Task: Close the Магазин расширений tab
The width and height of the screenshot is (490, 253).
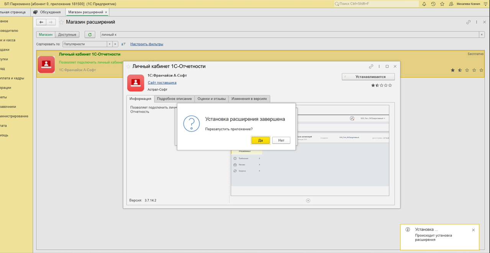Action: click(x=107, y=12)
